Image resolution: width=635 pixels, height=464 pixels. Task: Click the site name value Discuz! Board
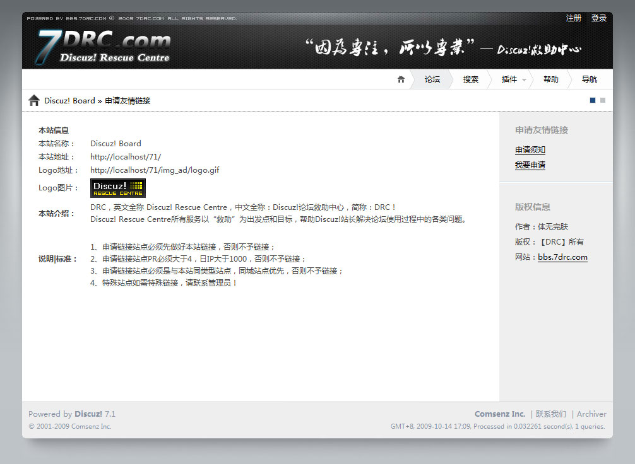116,144
